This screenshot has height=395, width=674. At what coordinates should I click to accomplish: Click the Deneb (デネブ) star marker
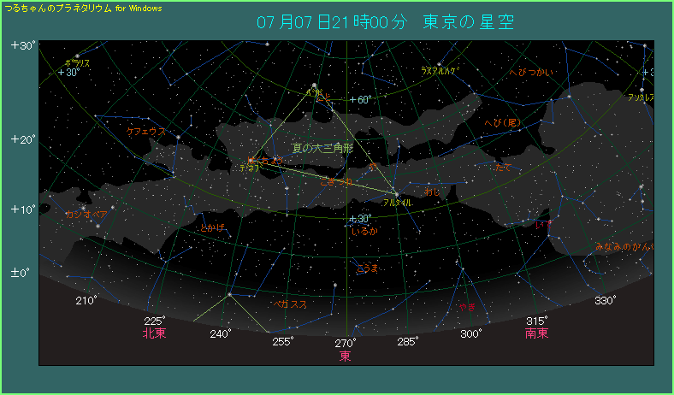(x=250, y=160)
